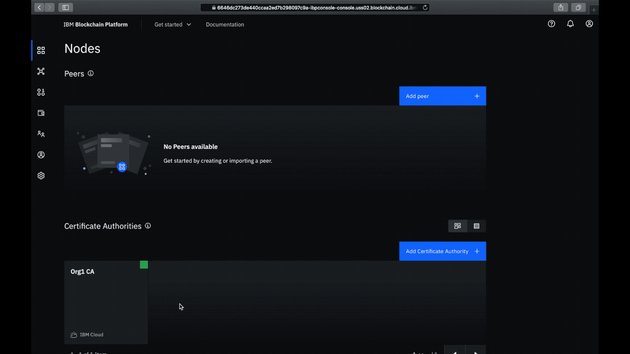Screen dimensions: 630x354
Task: Open the Org1 CA tile
Action: tap(106, 302)
